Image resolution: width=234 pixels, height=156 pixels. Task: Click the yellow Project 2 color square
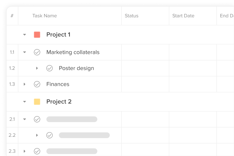(x=37, y=102)
